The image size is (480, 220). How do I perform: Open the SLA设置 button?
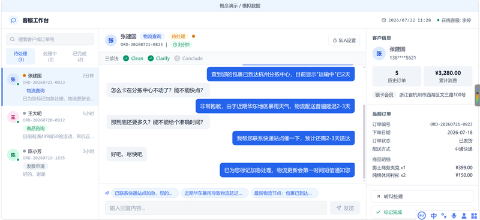coord(344,40)
